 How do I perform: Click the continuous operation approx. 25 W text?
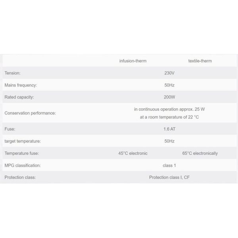169,108
